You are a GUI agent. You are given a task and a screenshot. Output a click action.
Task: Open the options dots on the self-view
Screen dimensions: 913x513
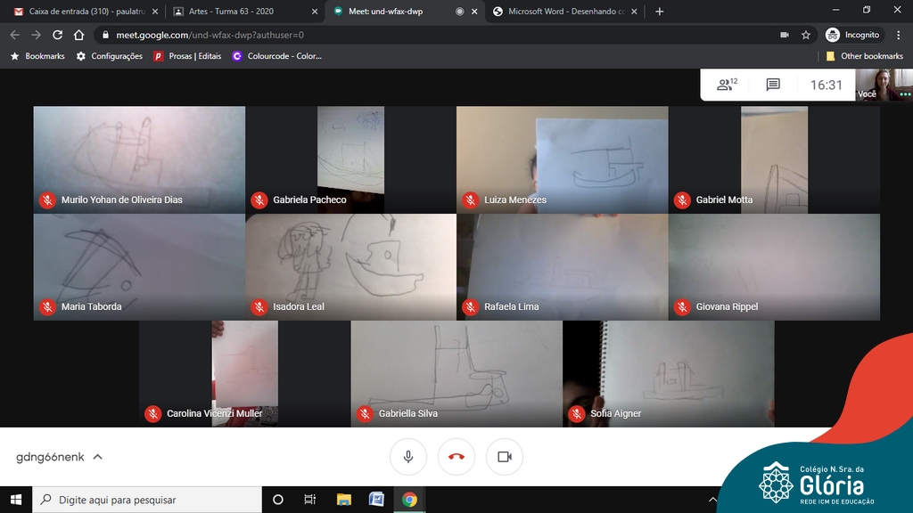905,94
